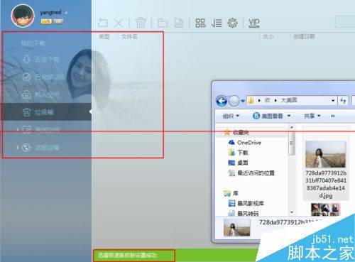This screenshot has height=262, width=355.
Task: Open 暴风影视库 in navigation pane
Action: pyautogui.click(x=251, y=204)
